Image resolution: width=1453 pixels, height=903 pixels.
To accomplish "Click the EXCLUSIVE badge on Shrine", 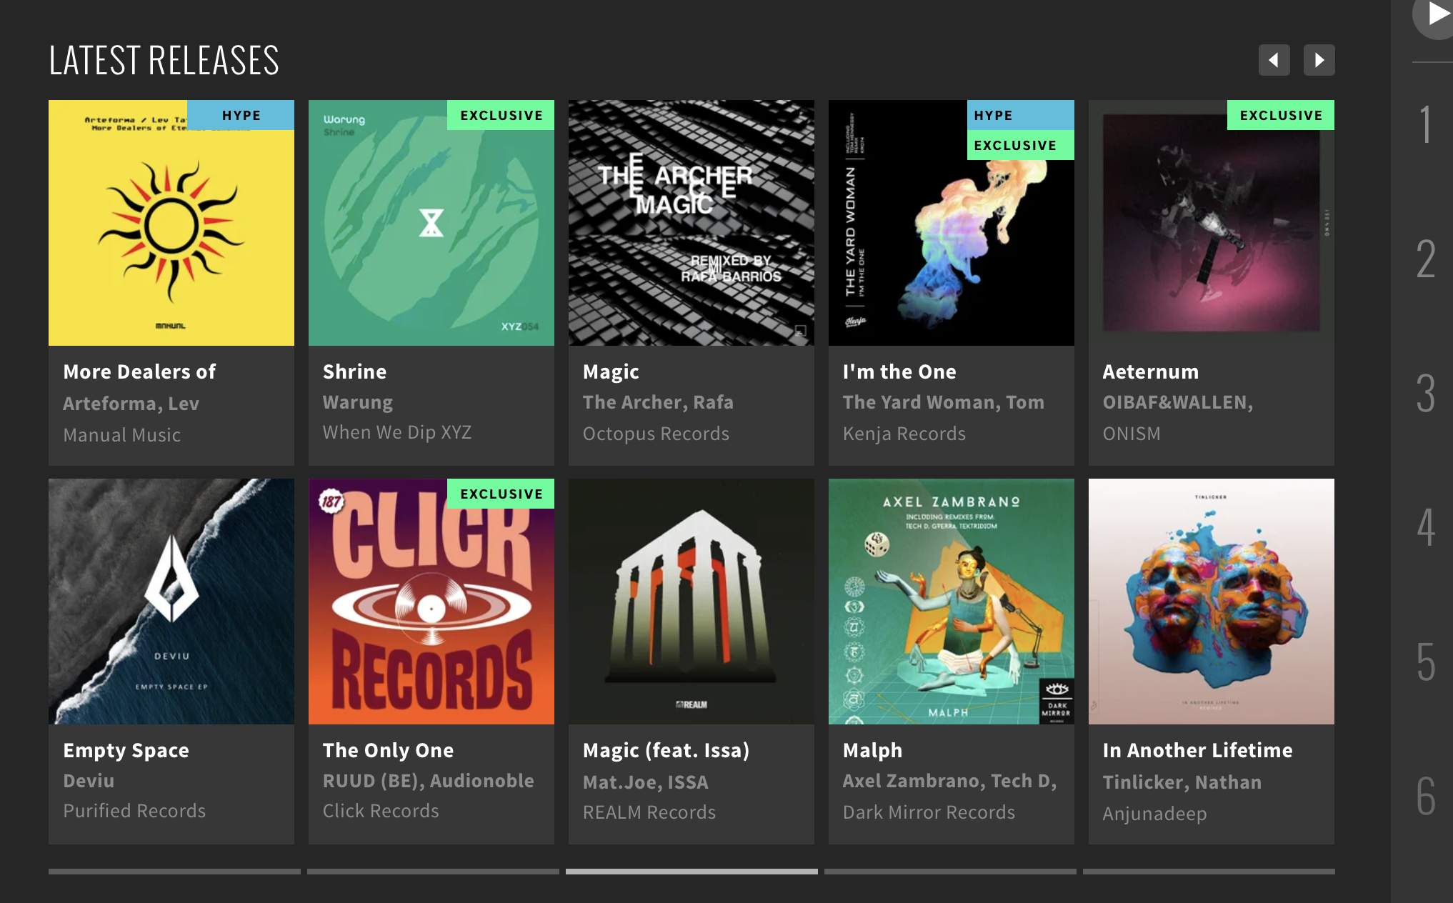I will pyautogui.click(x=501, y=115).
